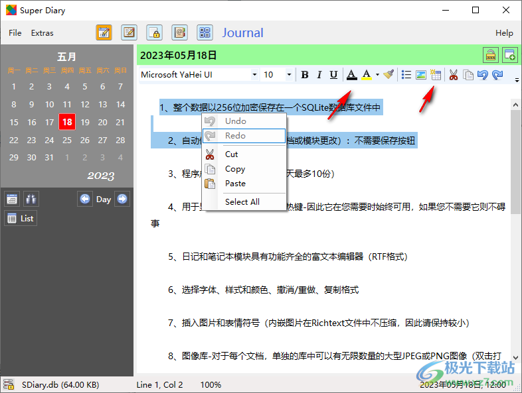Open the Extras menu
The height and width of the screenshot is (393, 522).
click(x=43, y=33)
